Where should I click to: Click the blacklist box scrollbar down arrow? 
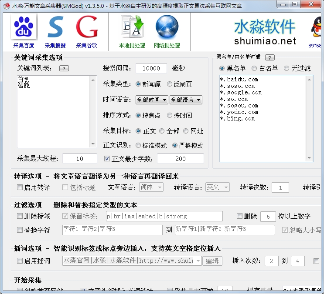(x=310, y=158)
